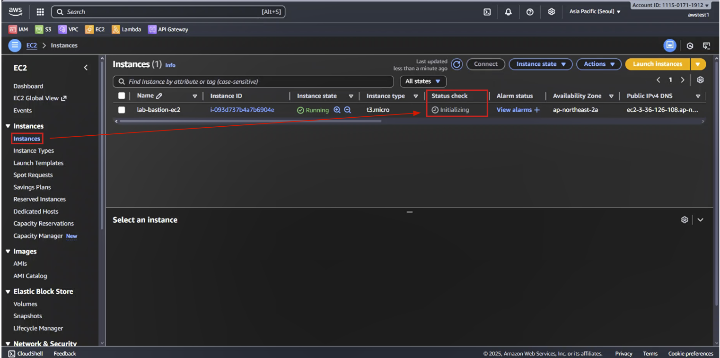Open the S3 shortcut in favorites bar
Viewport: 720px width, 358px height.
[x=43, y=29]
